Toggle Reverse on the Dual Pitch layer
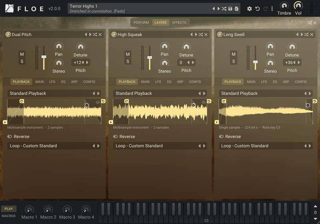The height and width of the screenshot is (224, 320). pyautogui.click(x=10, y=136)
